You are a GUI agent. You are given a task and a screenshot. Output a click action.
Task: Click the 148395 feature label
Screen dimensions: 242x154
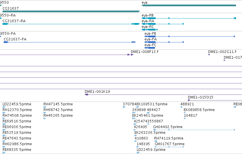coord(143,144)
